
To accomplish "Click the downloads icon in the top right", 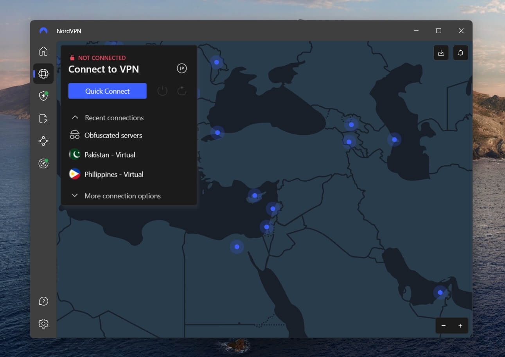I will coord(441,52).
